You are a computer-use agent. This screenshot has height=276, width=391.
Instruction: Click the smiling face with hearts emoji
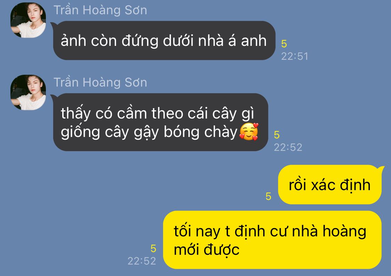[x=249, y=132]
